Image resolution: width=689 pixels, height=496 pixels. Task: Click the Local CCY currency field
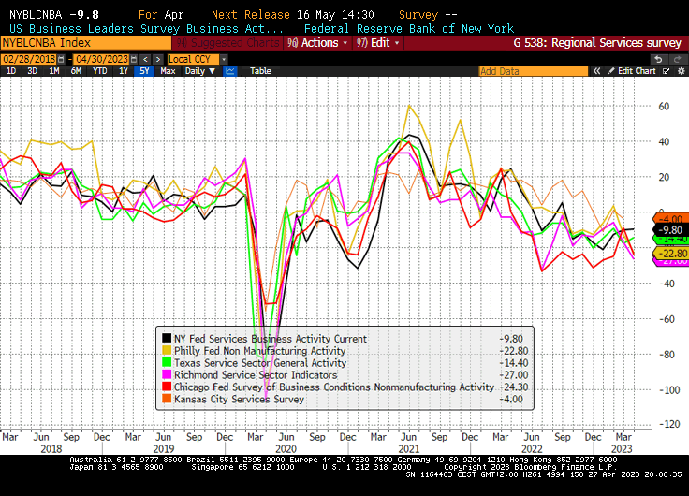coord(194,59)
